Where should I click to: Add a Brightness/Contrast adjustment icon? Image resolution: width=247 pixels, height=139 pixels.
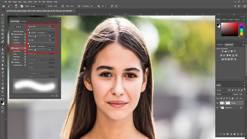[x=222, y=51]
